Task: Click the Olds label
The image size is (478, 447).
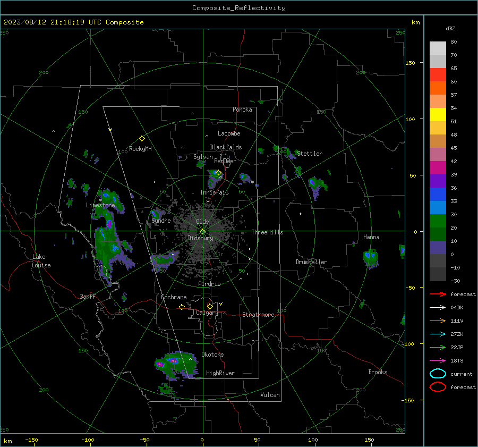Action: 202,222
